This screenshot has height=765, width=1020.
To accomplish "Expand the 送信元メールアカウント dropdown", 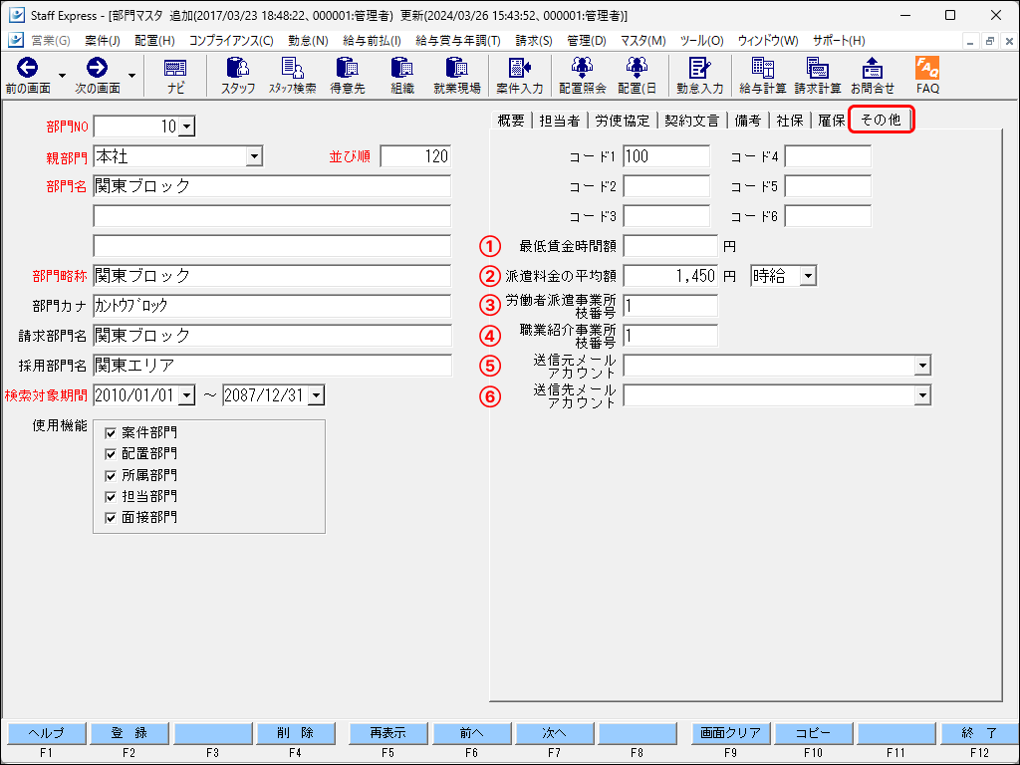I will [x=922, y=366].
